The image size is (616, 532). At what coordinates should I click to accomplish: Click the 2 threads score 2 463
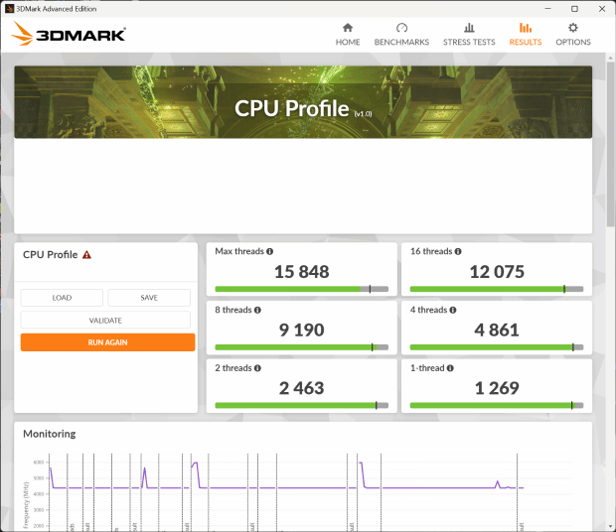302,388
